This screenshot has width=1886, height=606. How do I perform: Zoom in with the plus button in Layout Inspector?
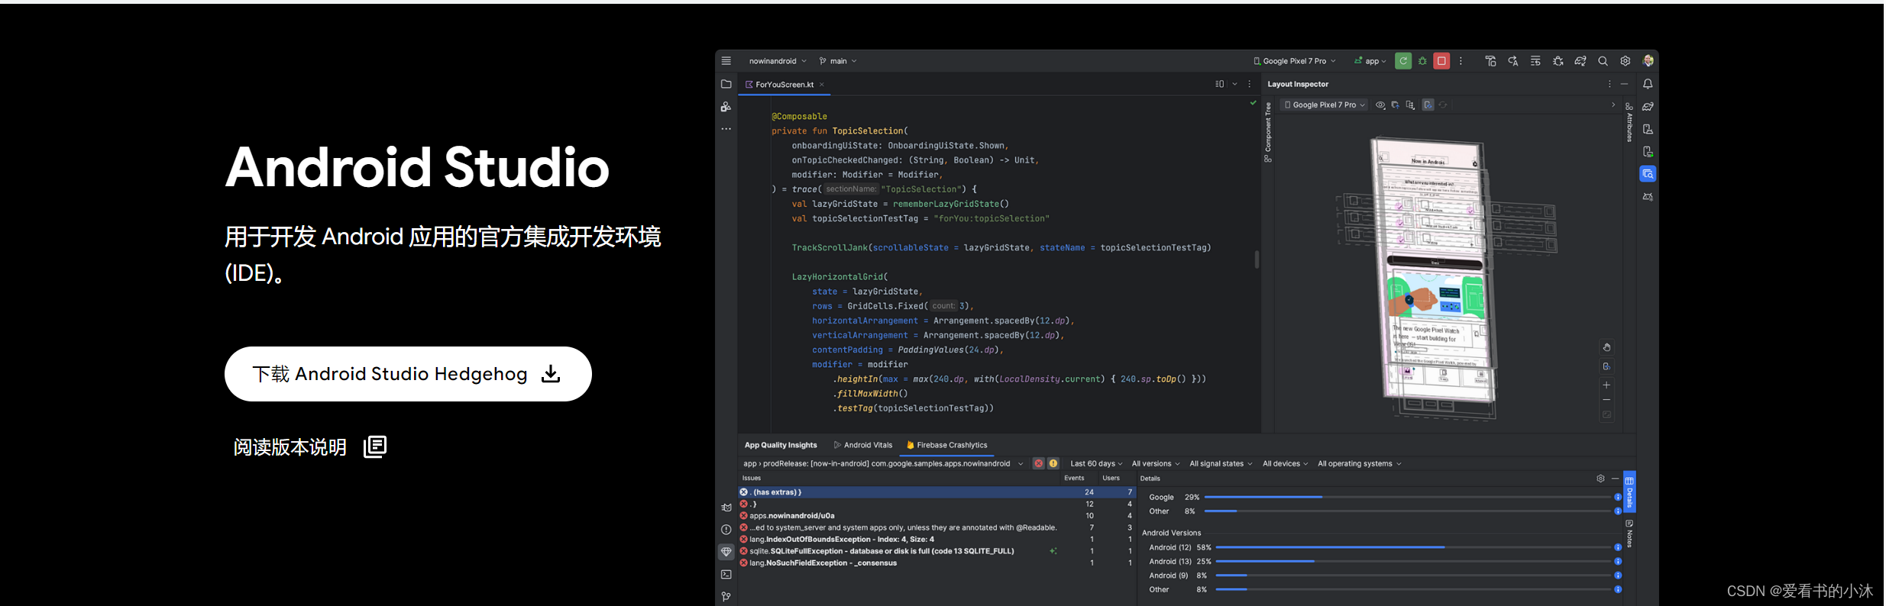click(x=1606, y=385)
